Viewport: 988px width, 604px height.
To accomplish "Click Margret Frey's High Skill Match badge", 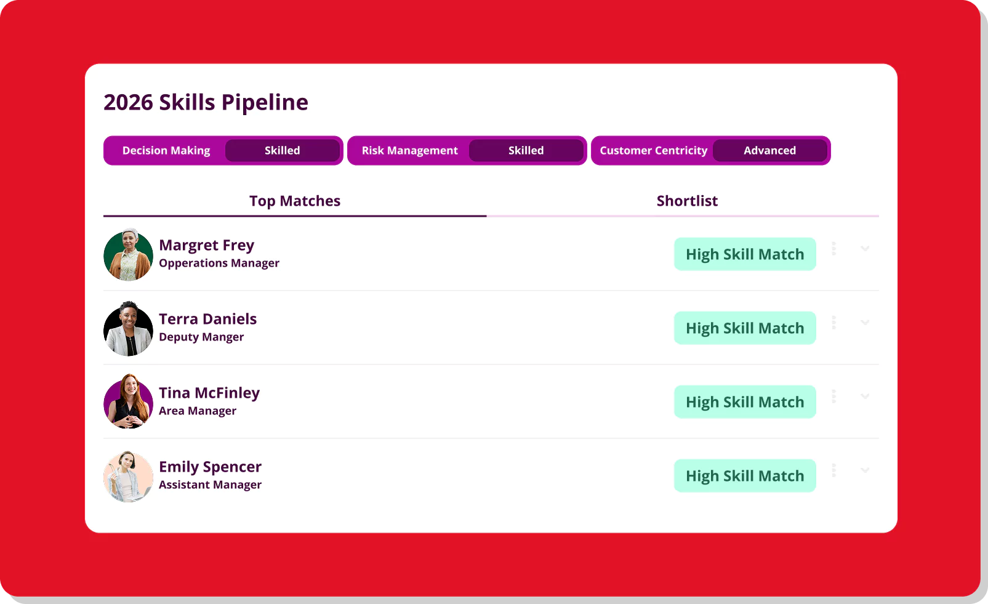I will [745, 254].
